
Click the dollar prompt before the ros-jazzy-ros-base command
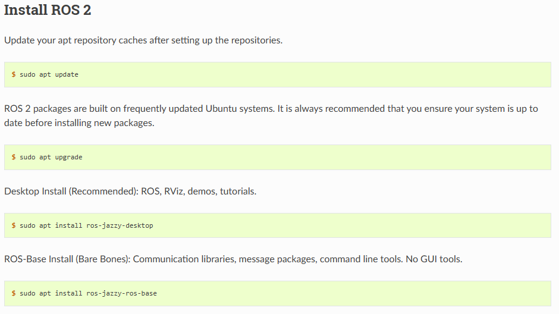tap(14, 293)
